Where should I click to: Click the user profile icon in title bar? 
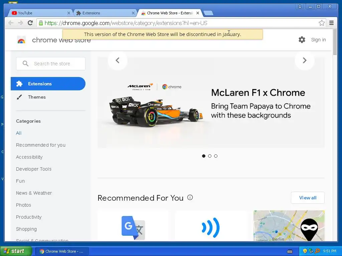pos(300,6)
